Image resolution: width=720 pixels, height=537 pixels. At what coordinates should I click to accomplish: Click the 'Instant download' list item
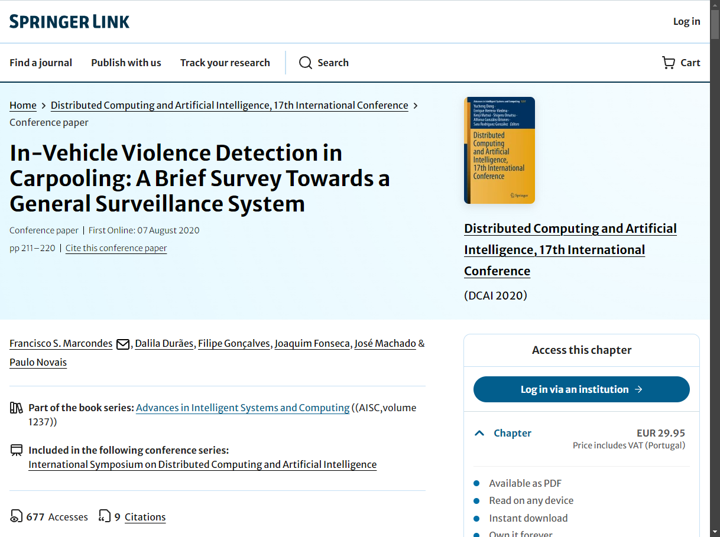tap(528, 518)
